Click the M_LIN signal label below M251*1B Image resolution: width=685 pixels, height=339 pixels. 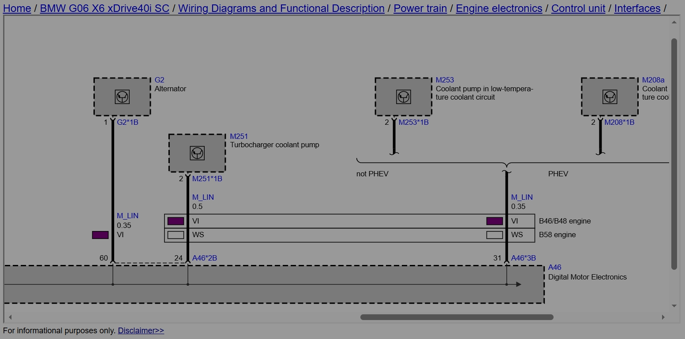pos(203,197)
